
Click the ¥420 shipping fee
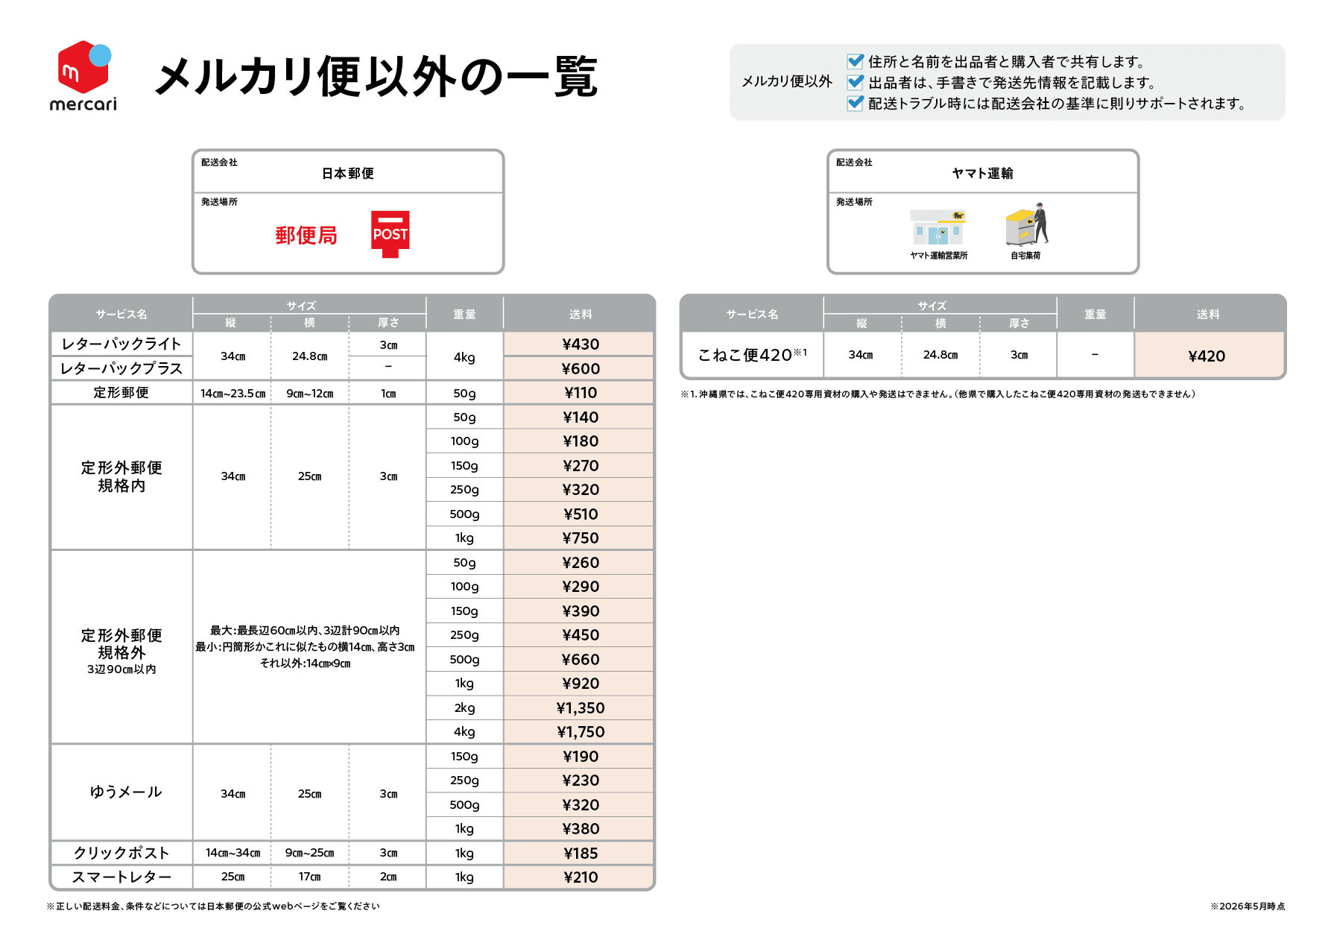(1207, 356)
